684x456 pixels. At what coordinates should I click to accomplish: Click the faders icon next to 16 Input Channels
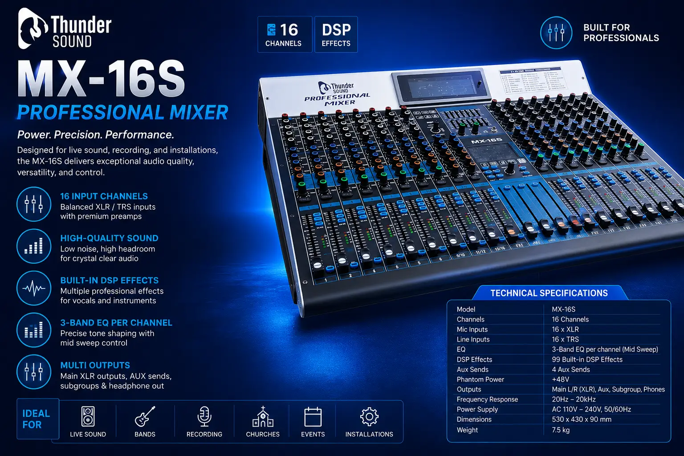click(x=34, y=204)
